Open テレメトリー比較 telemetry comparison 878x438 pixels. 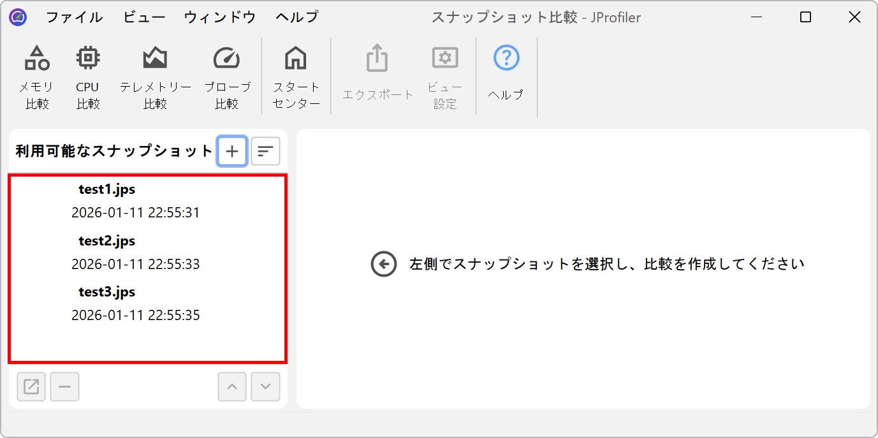[155, 77]
